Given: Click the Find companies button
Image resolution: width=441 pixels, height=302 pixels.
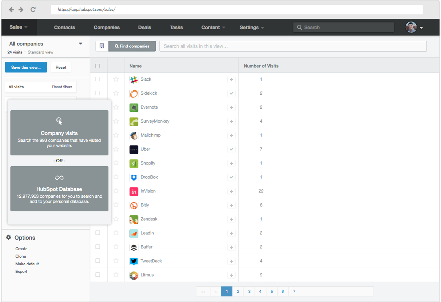Looking at the screenshot, I should point(132,46).
